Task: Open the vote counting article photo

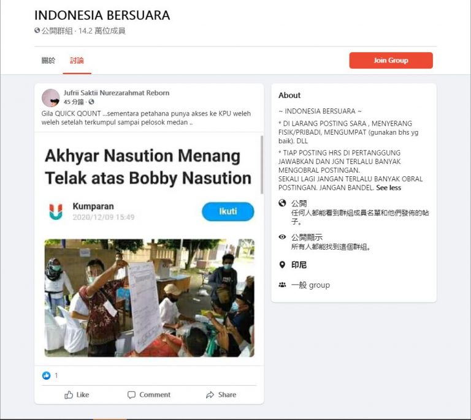Action: [149, 298]
